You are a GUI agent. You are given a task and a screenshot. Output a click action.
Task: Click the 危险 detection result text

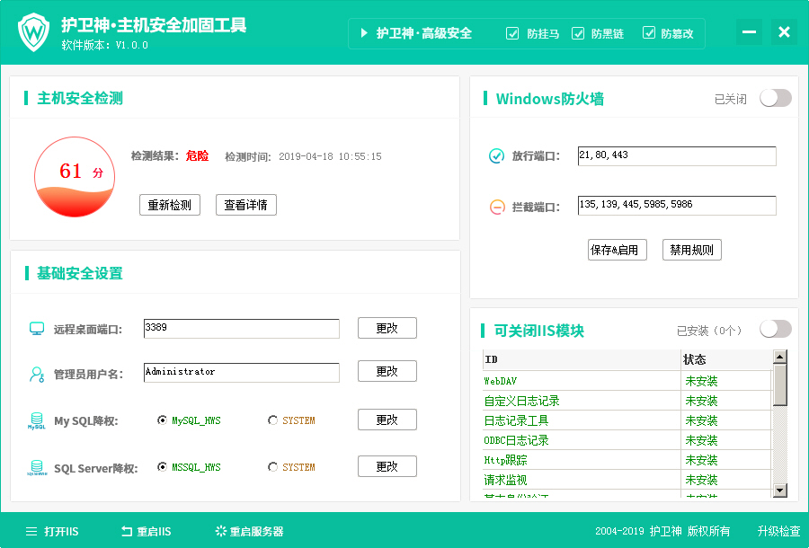197,155
